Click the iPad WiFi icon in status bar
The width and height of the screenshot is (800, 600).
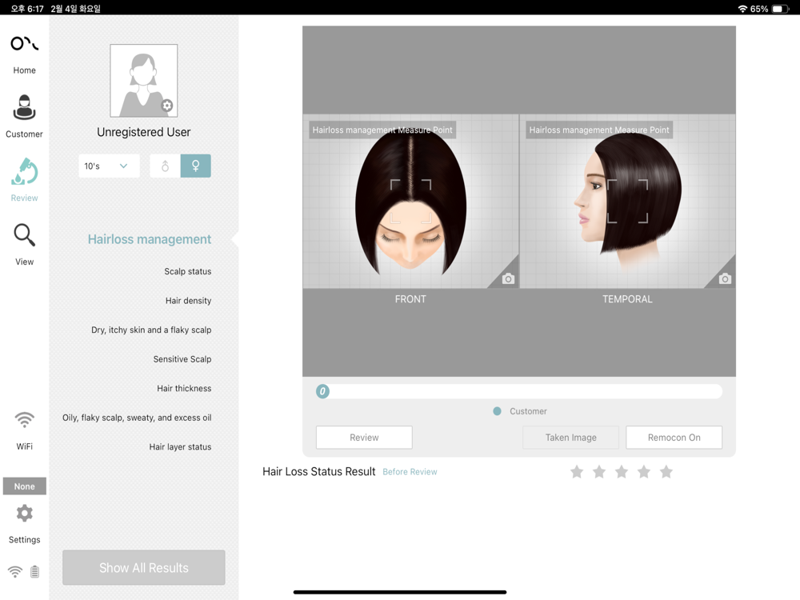(742, 9)
